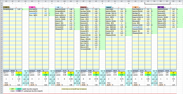Select row header 74
The height and width of the screenshot is (94, 183).
pyautogui.click(x=2, y=89)
